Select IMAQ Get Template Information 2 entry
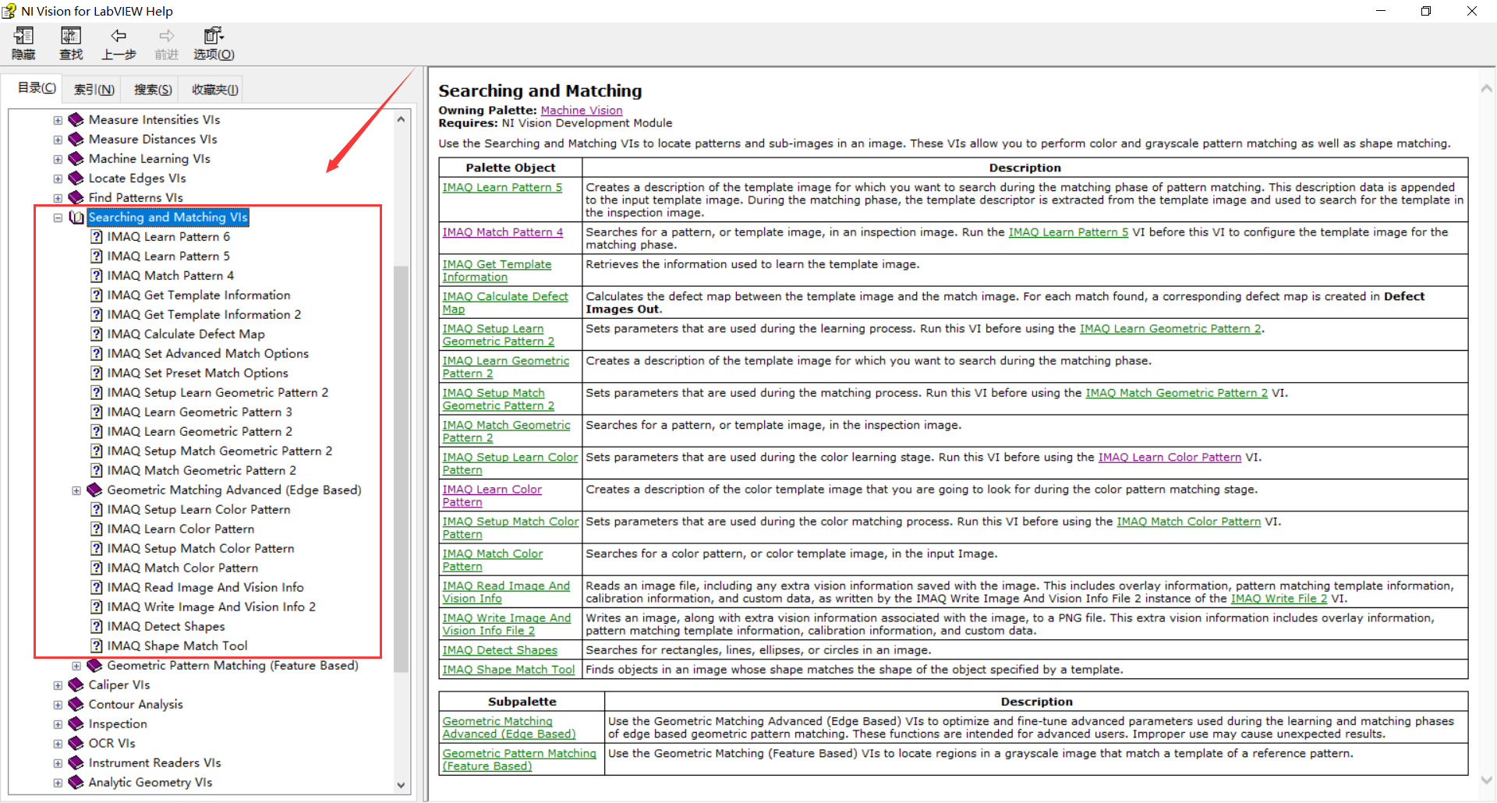 203,315
